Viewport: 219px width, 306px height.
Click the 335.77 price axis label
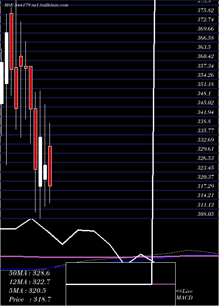coord(205,131)
